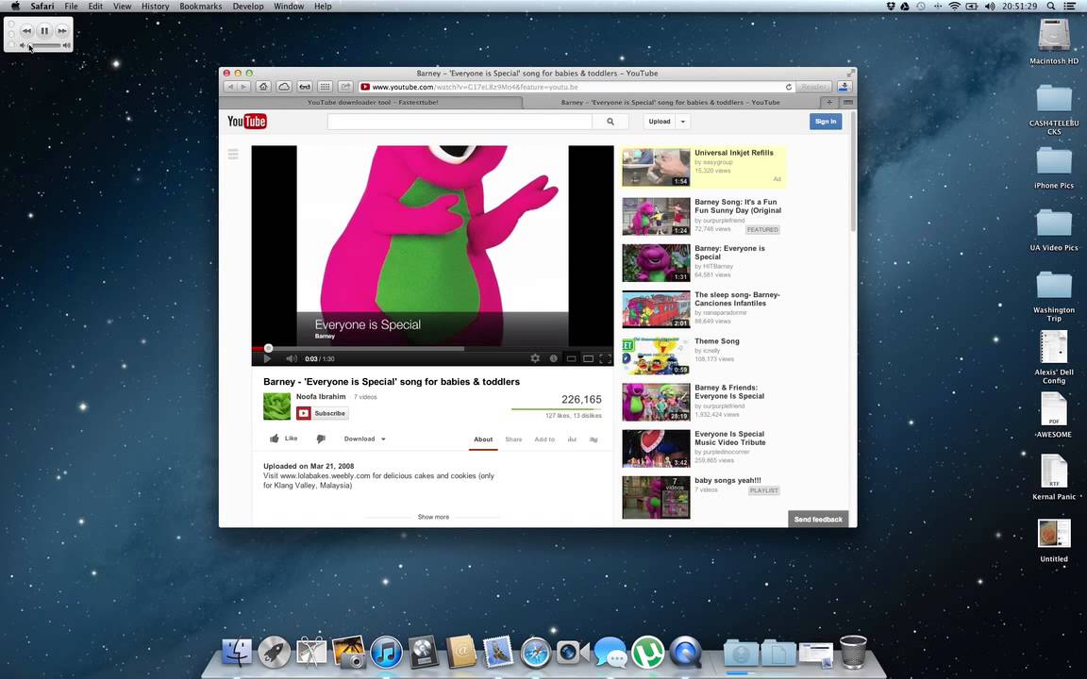Expand the Upload dropdown arrow

coord(683,122)
